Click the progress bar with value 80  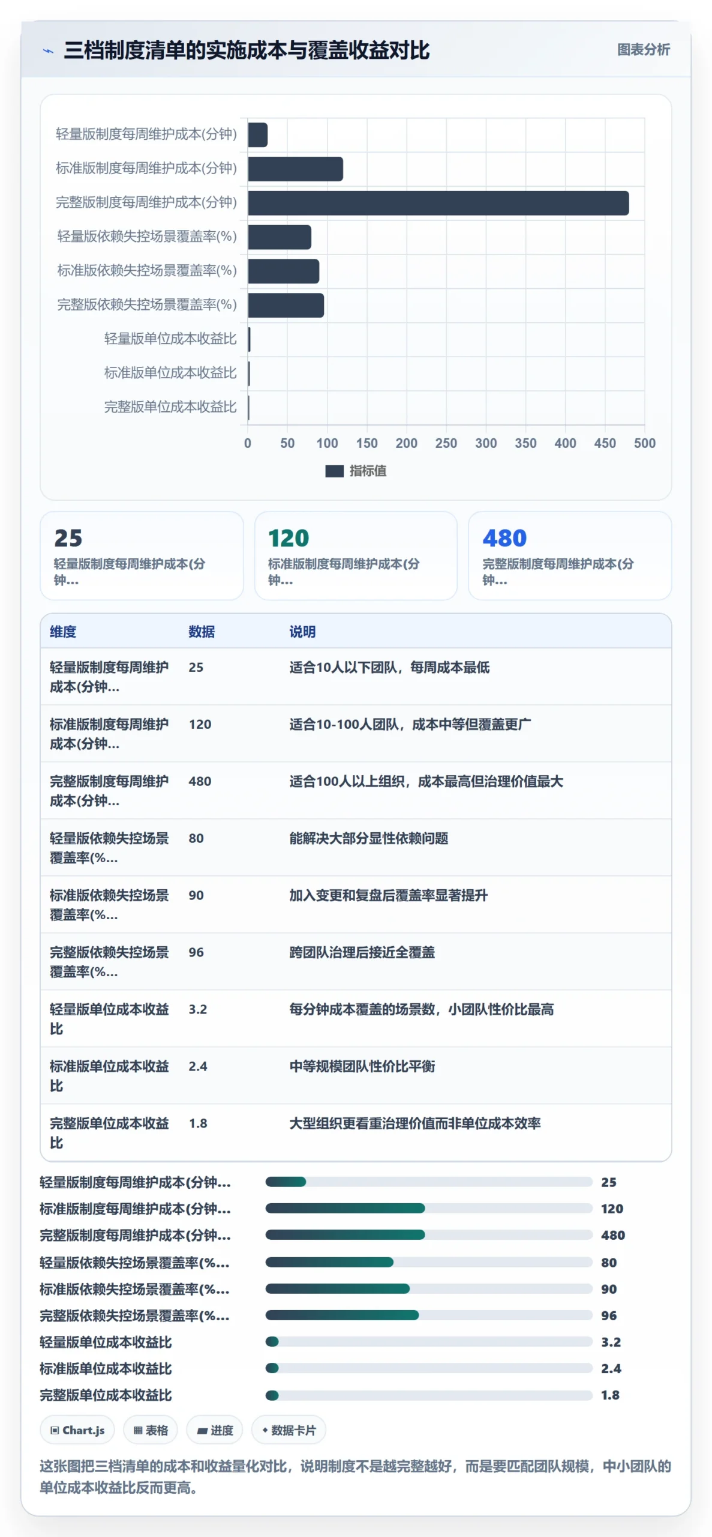coord(429,1262)
